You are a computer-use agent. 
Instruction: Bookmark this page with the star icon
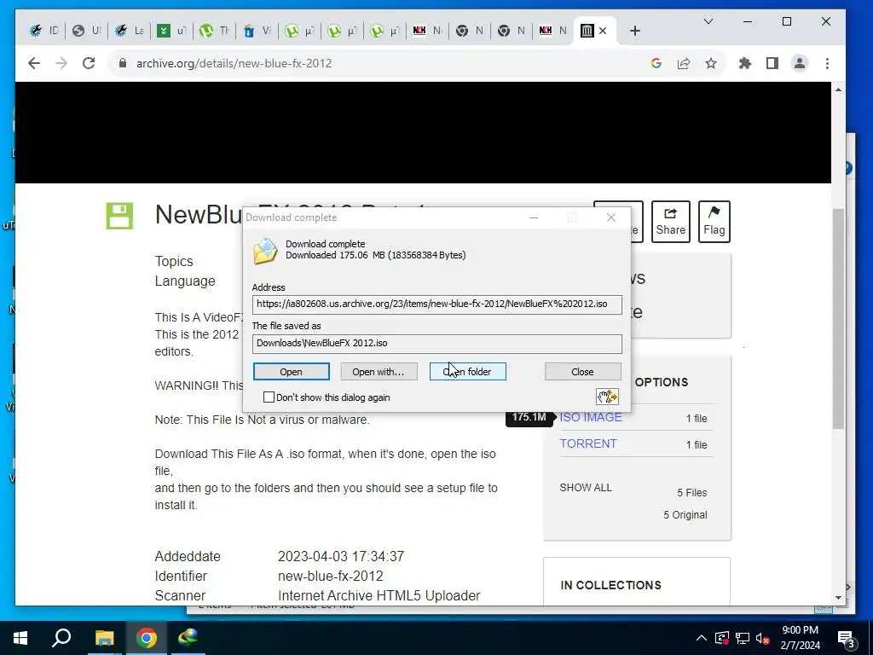pyautogui.click(x=711, y=63)
